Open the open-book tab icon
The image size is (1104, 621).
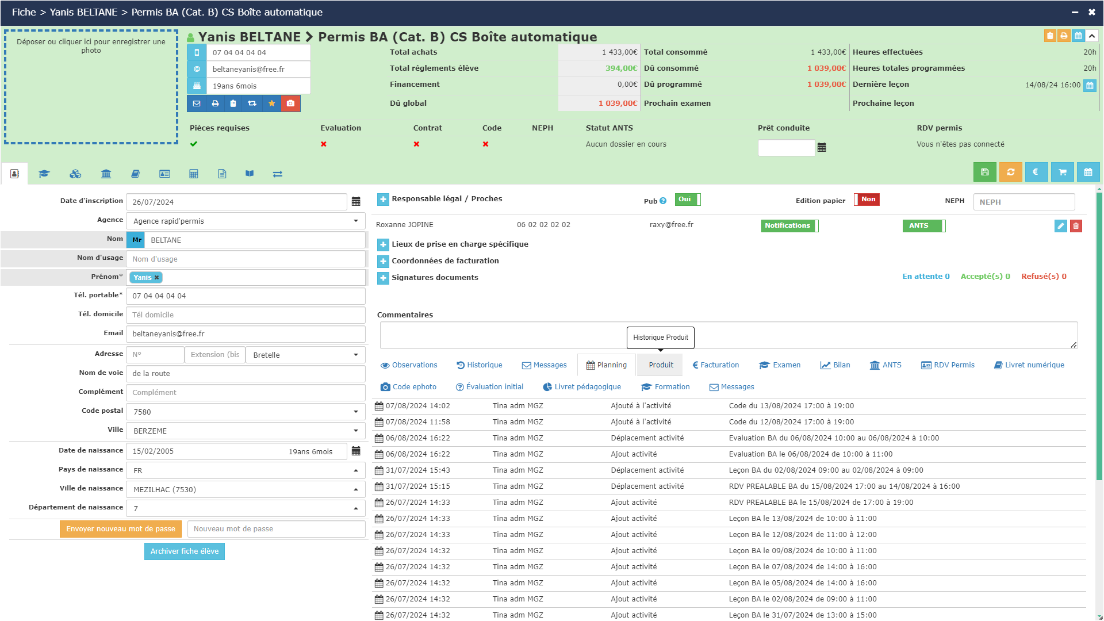tap(250, 174)
